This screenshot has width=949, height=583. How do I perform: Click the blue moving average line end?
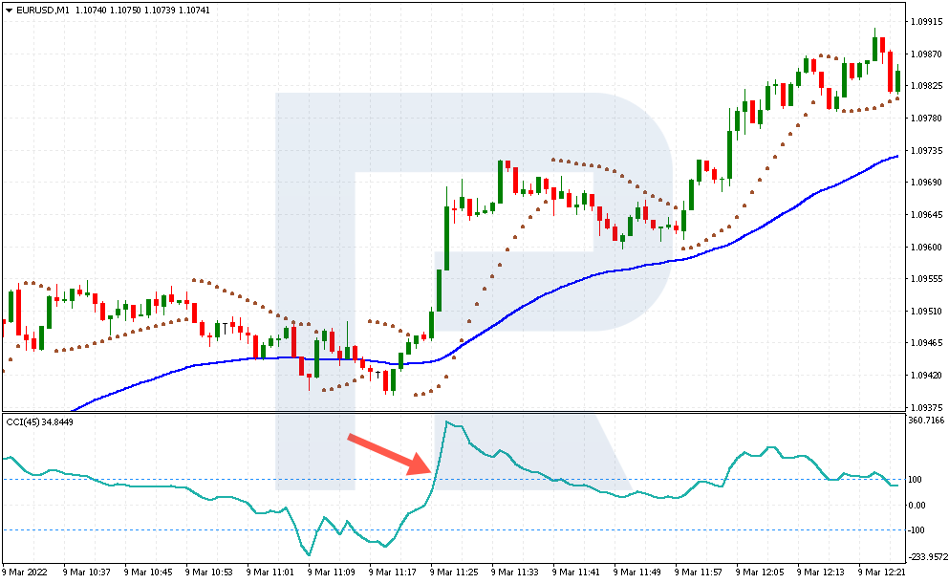pos(895,156)
